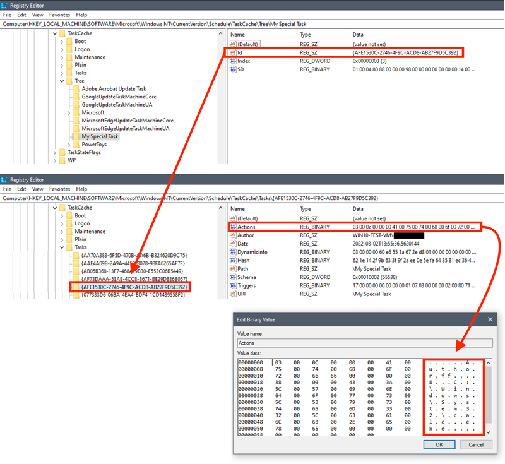The width and height of the screenshot is (505, 464).
Task: Click the binary icon next to DynamicInfo
Action: 233,252
